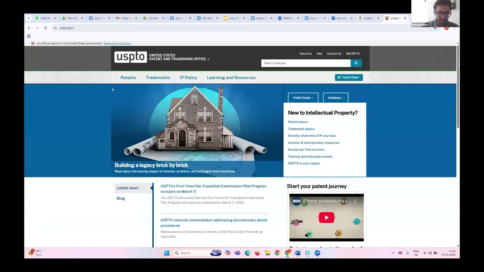Reload the uspto.gov page
This screenshot has height=272, width=484.
coord(45,28)
